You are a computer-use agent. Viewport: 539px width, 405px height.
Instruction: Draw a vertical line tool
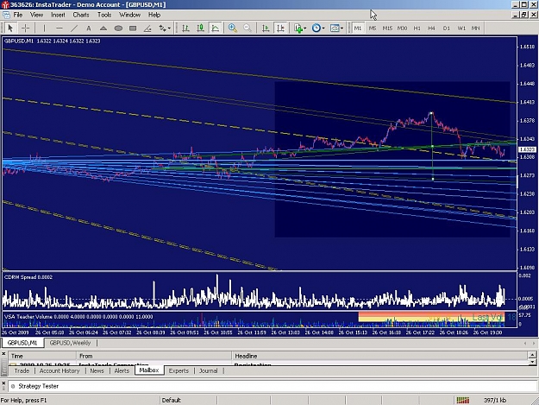tap(44, 28)
